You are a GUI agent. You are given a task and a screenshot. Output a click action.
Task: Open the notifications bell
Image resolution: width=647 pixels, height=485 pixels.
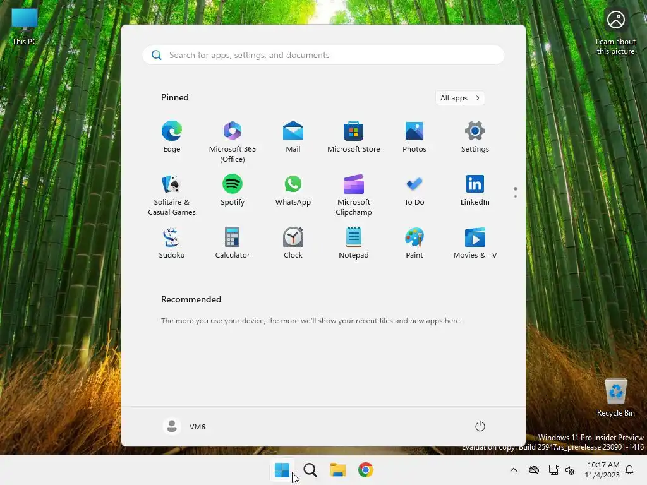(630, 470)
